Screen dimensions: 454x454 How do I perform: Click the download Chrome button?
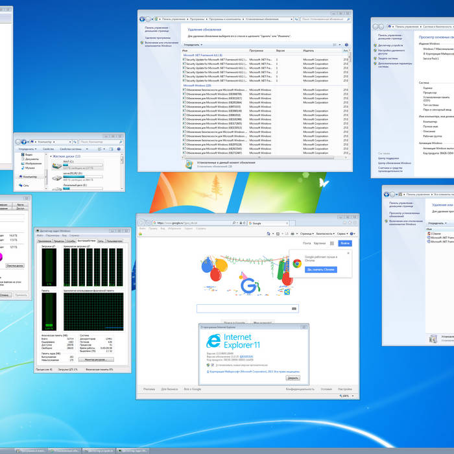(321, 270)
